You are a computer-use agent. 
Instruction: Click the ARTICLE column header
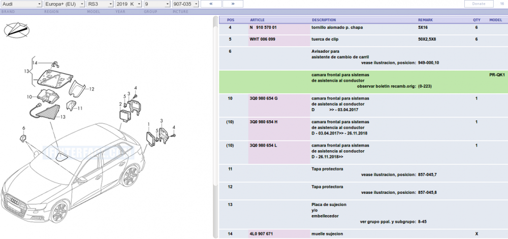click(258, 20)
